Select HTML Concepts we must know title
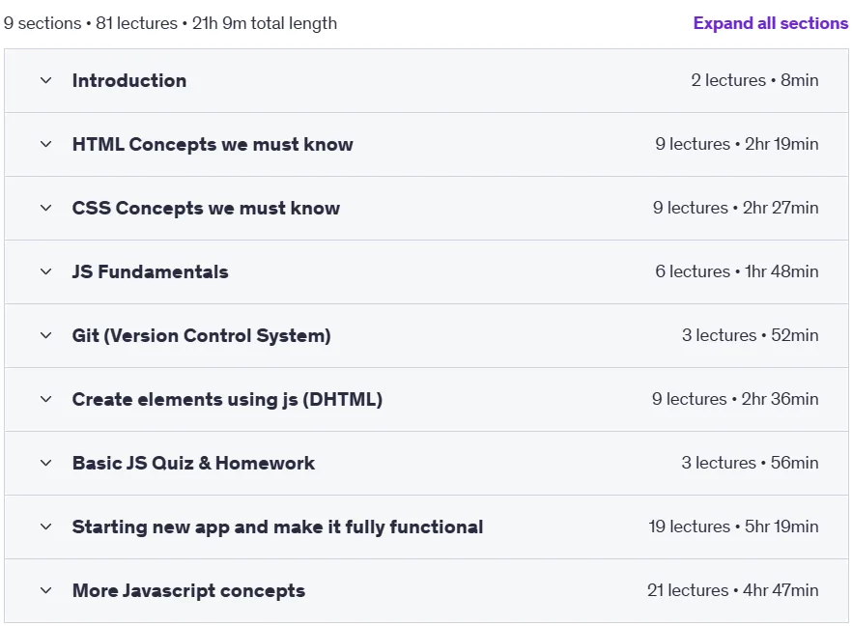The image size is (852, 626). click(213, 145)
